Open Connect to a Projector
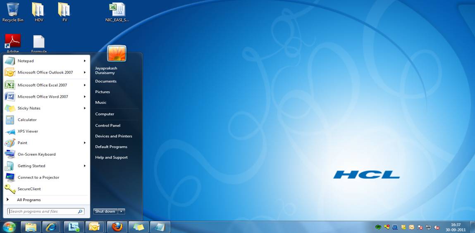 click(46, 177)
